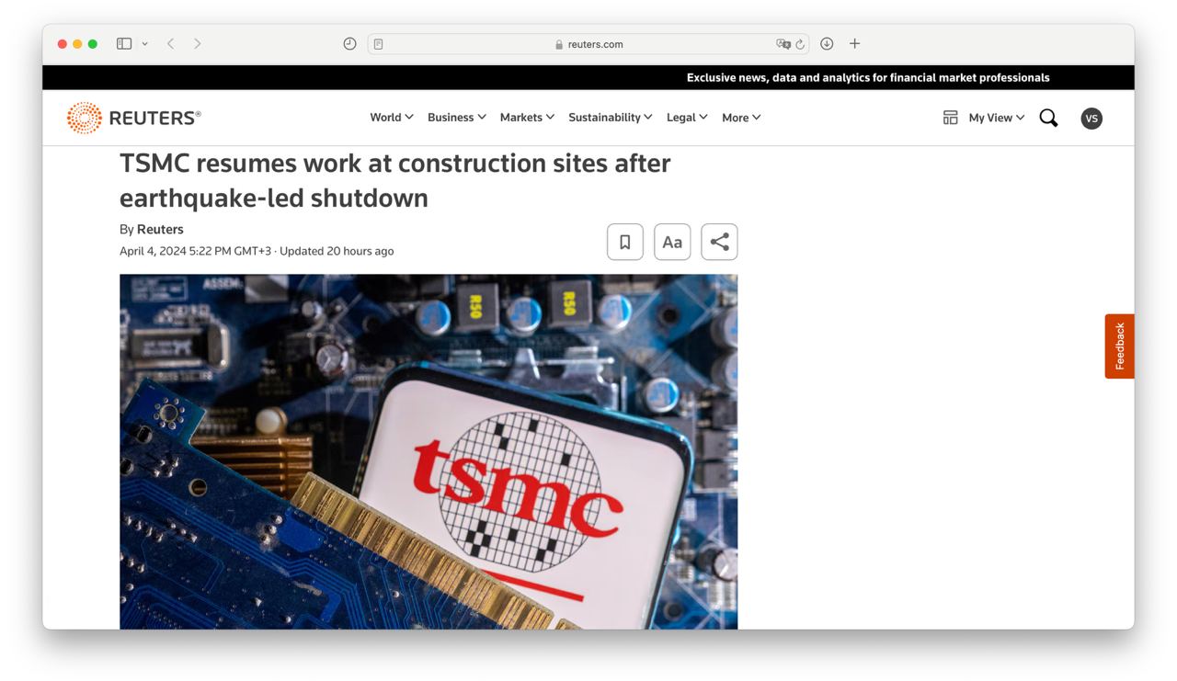
Task: Open the Reuters site search
Action: [x=1048, y=118]
